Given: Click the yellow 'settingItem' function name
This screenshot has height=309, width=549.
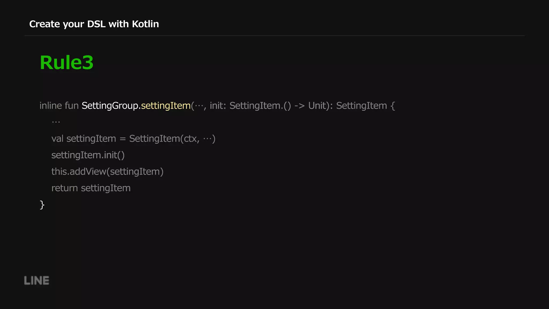Looking at the screenshot, I should click(166, 106).
